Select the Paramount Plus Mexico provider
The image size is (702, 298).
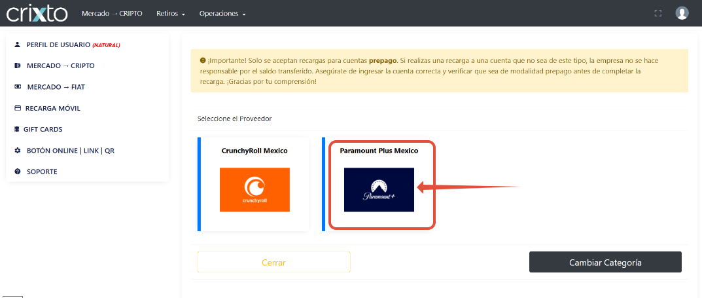(379, 184)
